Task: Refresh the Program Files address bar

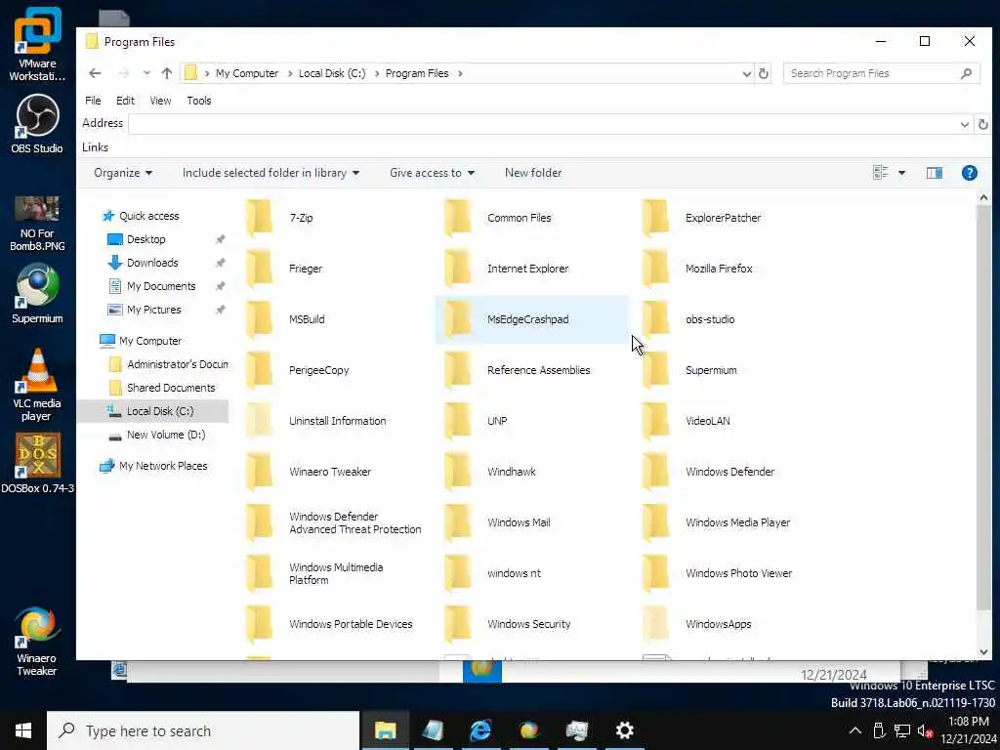Action: pos(764,73)
